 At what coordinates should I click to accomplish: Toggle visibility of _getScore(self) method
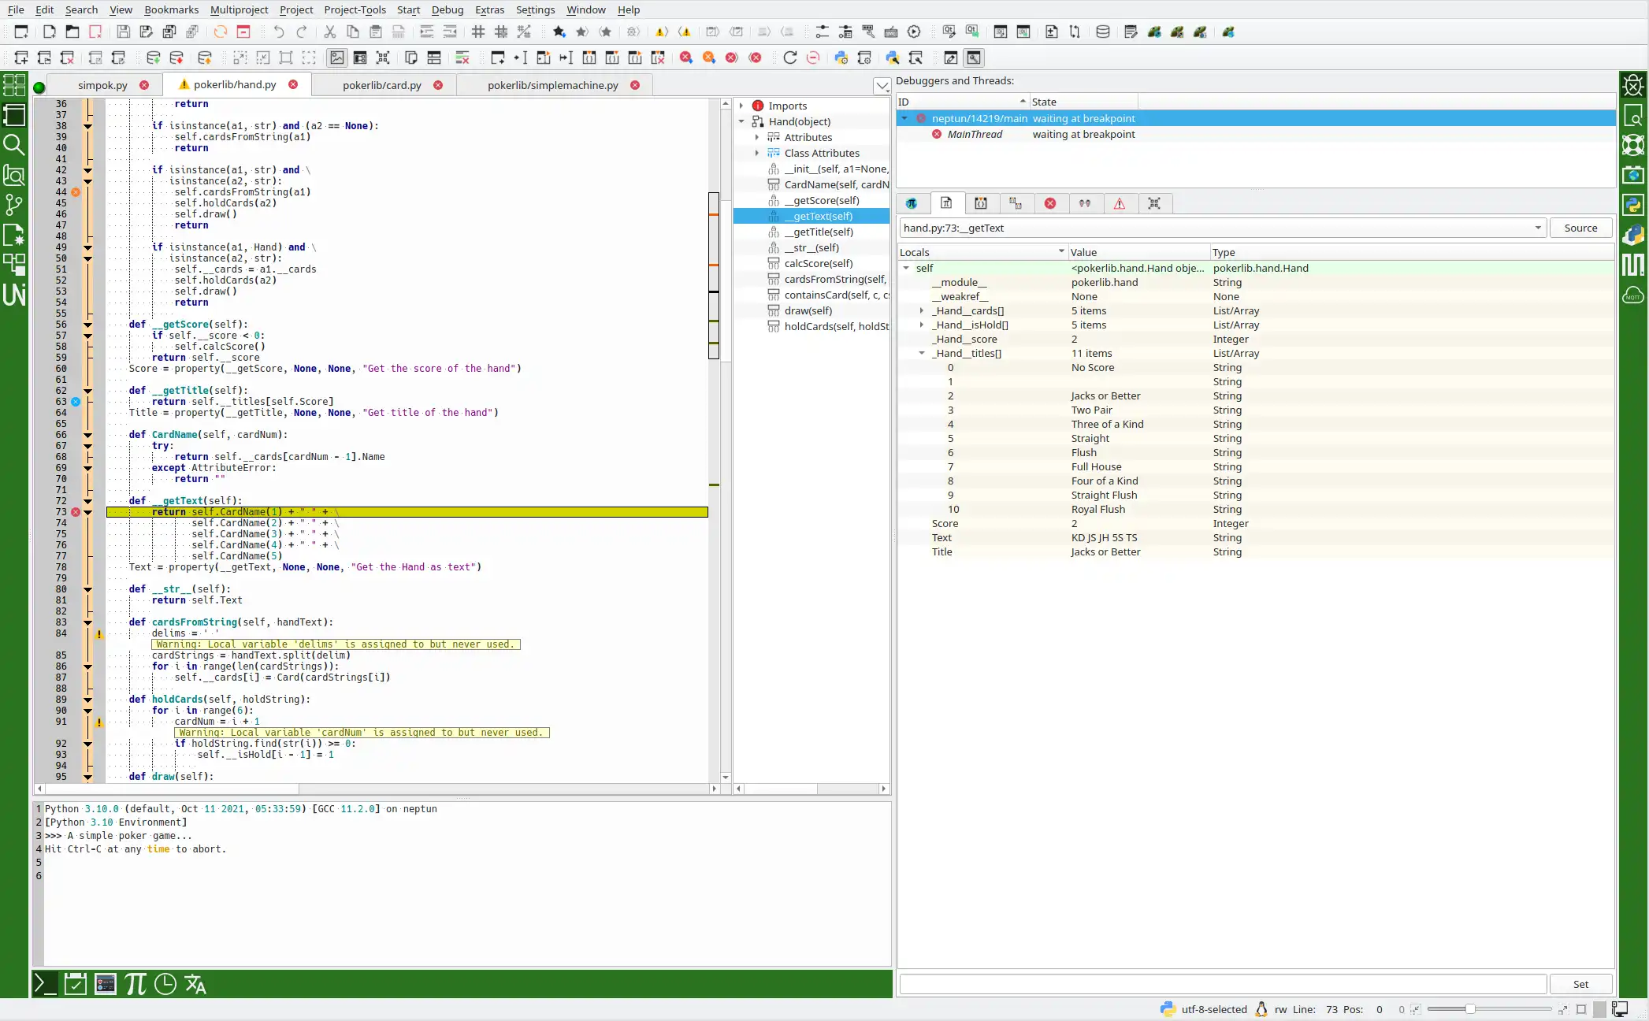tap(90, 324)
